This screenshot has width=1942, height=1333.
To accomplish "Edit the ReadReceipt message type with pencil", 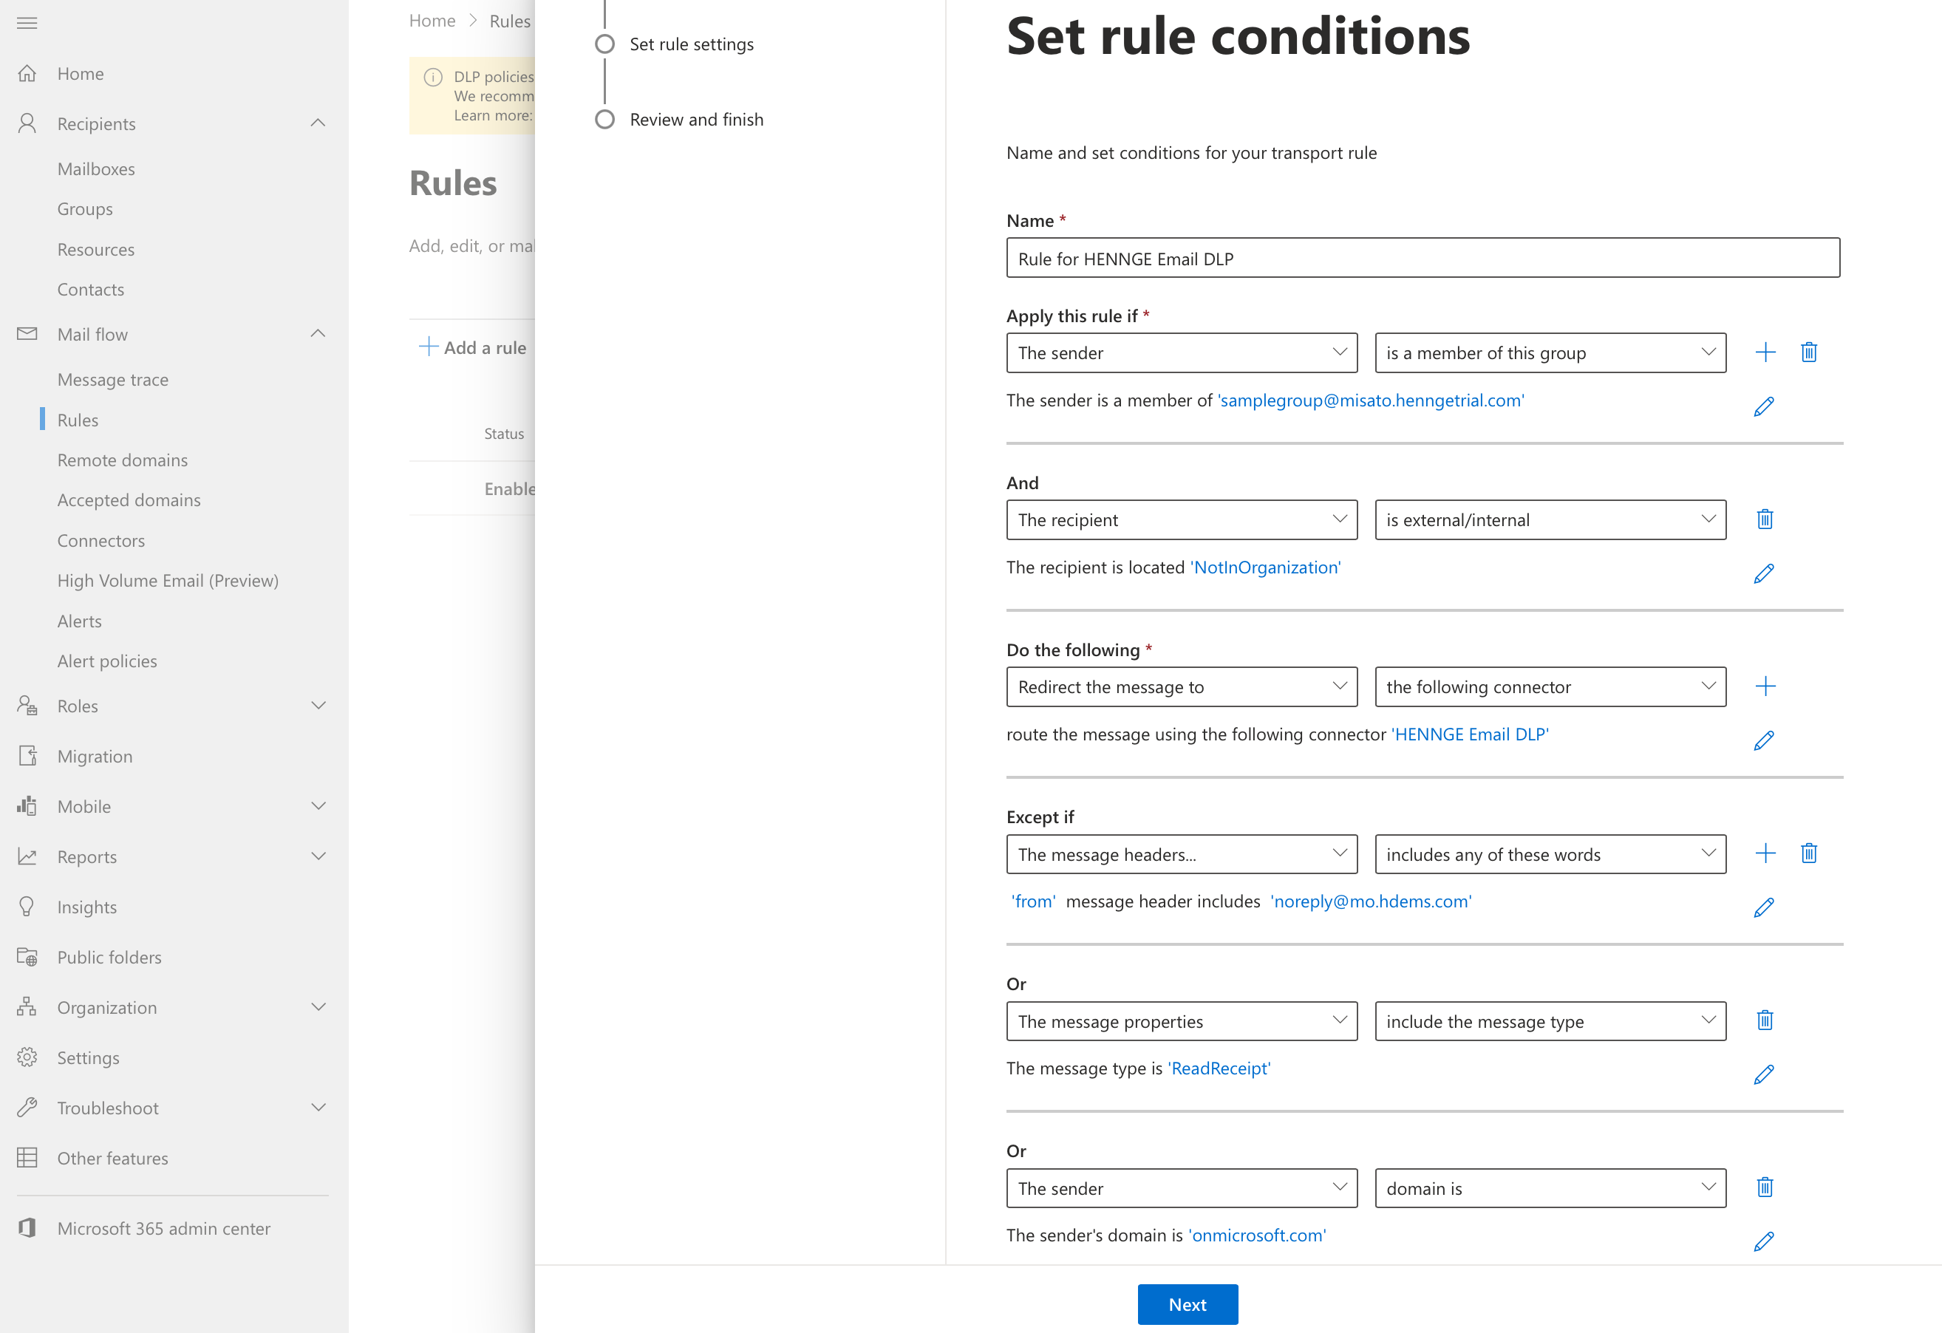I will tap(1763, 1074).
